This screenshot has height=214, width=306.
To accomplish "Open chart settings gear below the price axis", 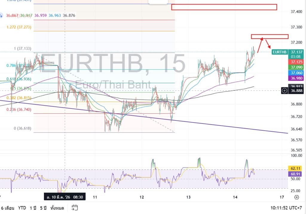I will click(x=296, y=197).
